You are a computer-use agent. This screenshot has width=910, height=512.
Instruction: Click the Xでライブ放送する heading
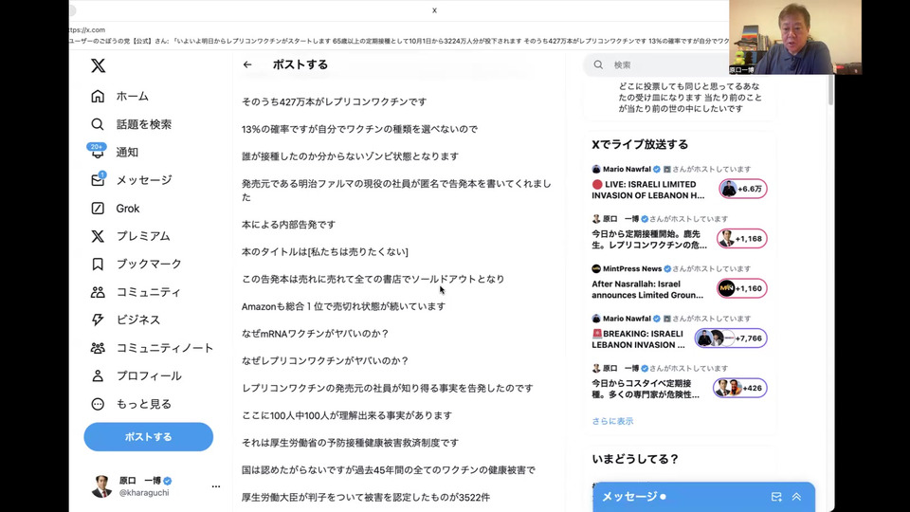click(x=640, y=144)
